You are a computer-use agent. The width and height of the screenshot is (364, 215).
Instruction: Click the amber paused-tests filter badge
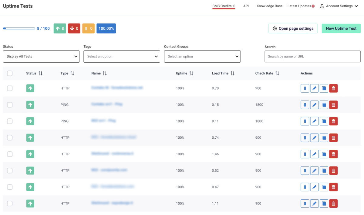pyautogui.click(x=88, y=28)
